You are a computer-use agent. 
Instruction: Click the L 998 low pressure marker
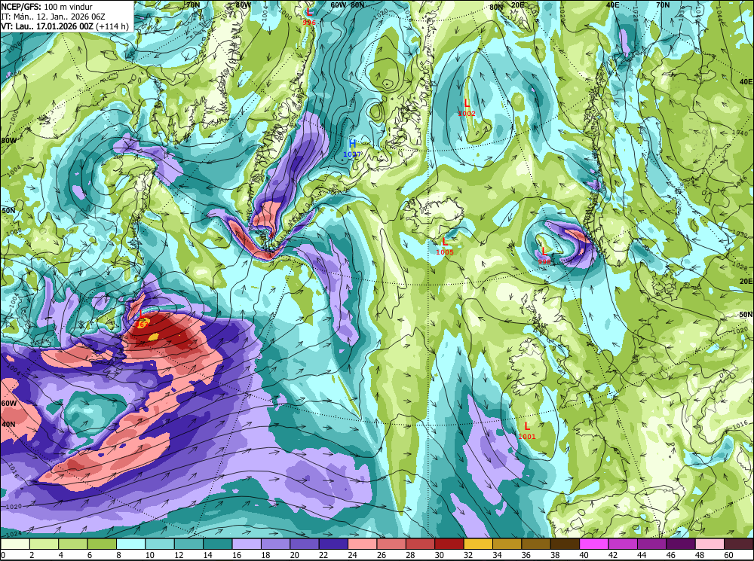click(544, 256)
